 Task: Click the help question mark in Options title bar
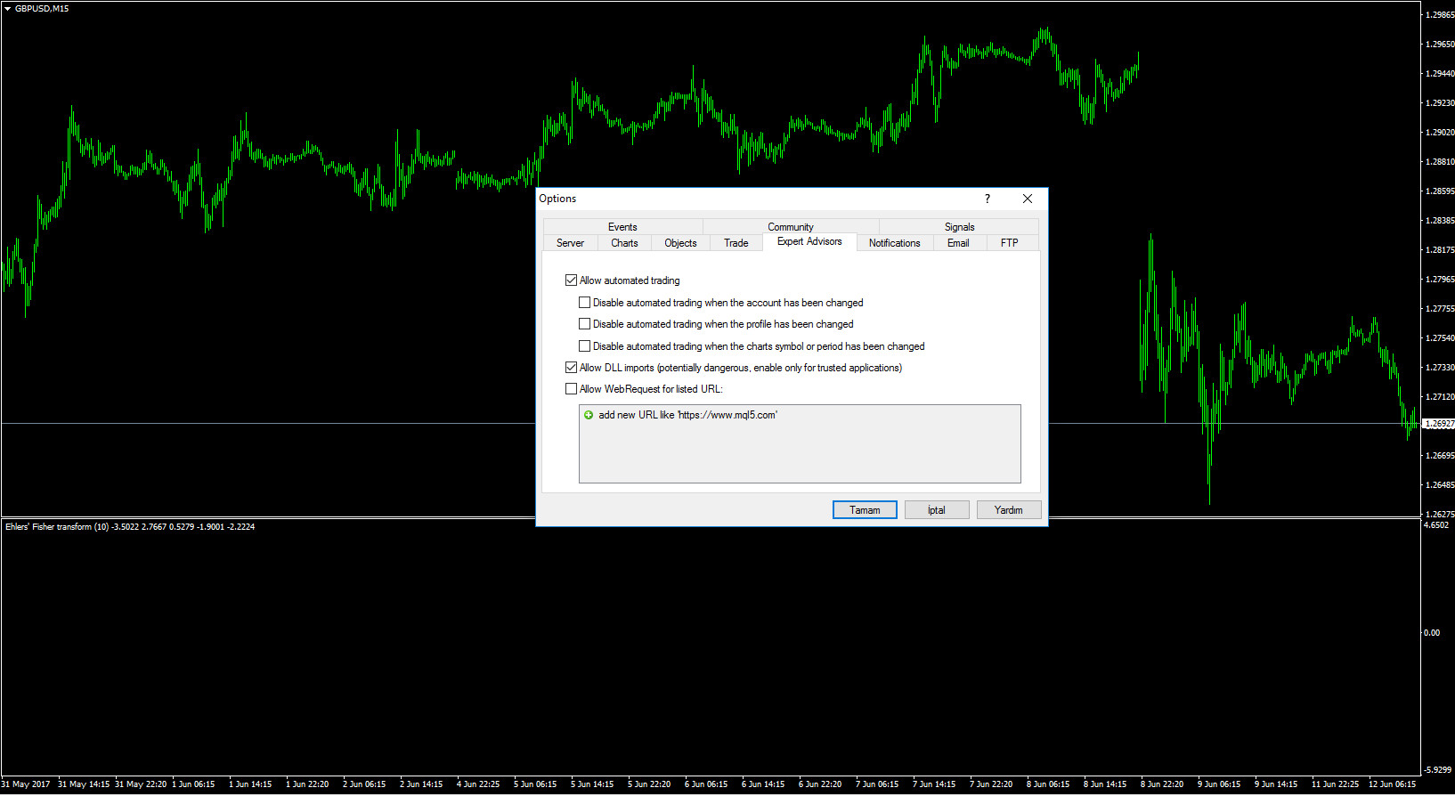click(x=987, y=199)
